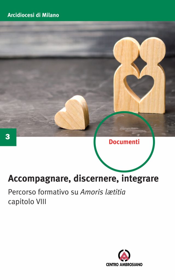
Task: Click the red Documenti label
Action: [124, 142]
